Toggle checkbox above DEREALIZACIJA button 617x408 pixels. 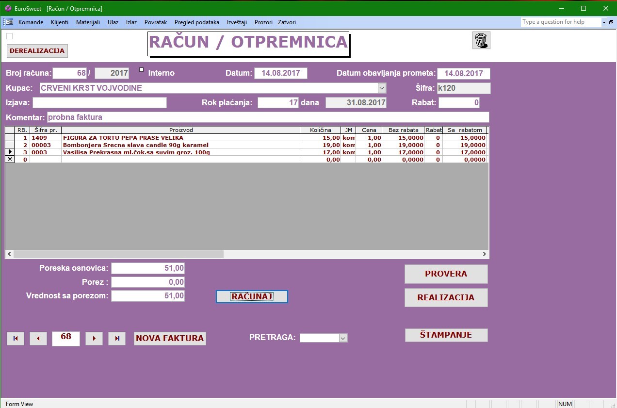pyautogui.click(x=10, y=36)
